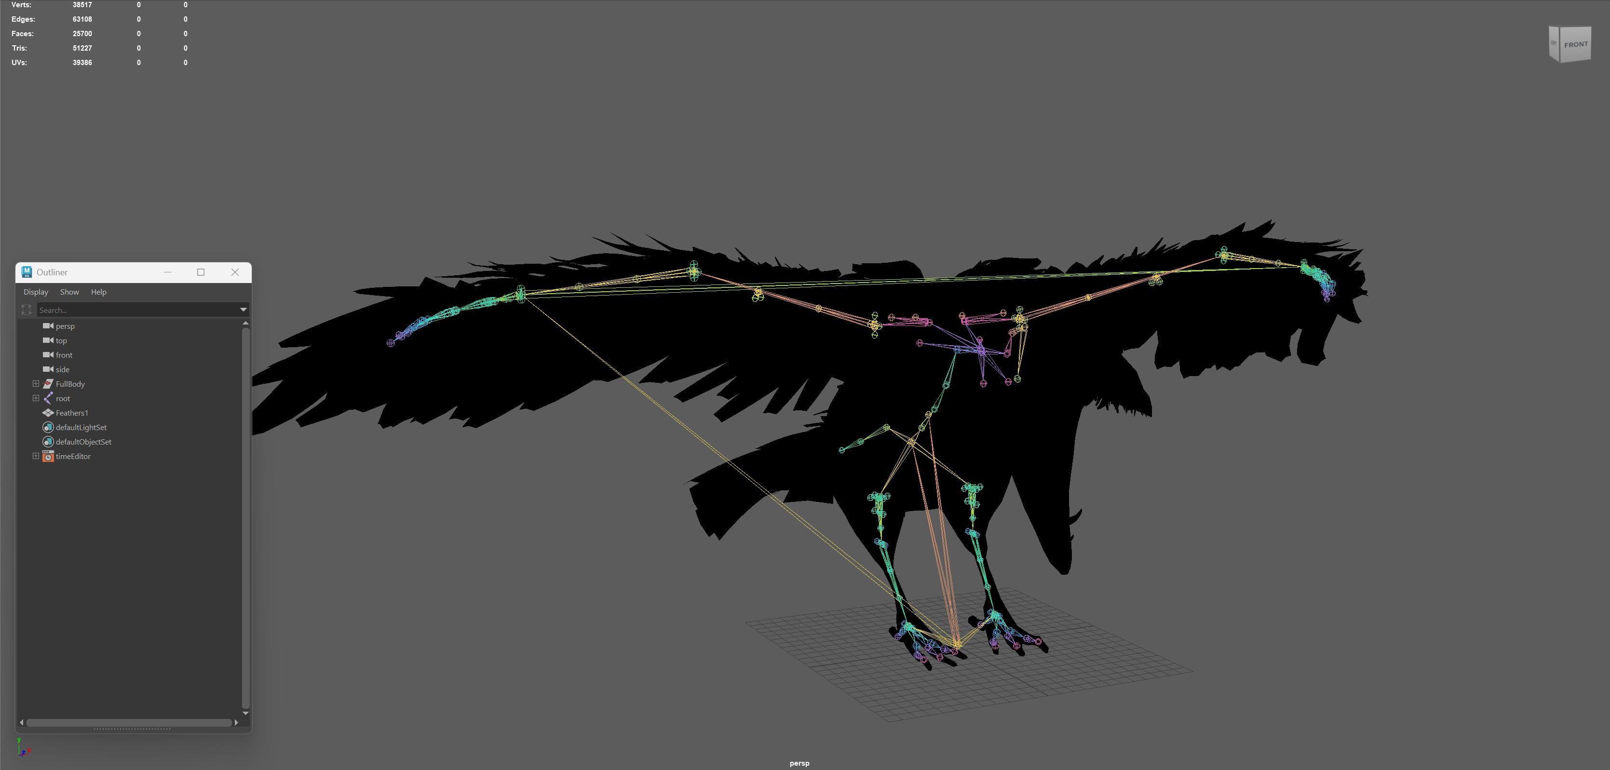1610x770 pixels.
Task: Select the timeEditor row label
Action: click(73, 456)
